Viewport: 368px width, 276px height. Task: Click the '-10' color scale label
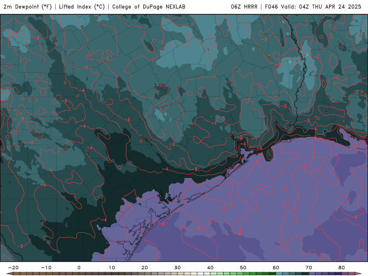46,268
